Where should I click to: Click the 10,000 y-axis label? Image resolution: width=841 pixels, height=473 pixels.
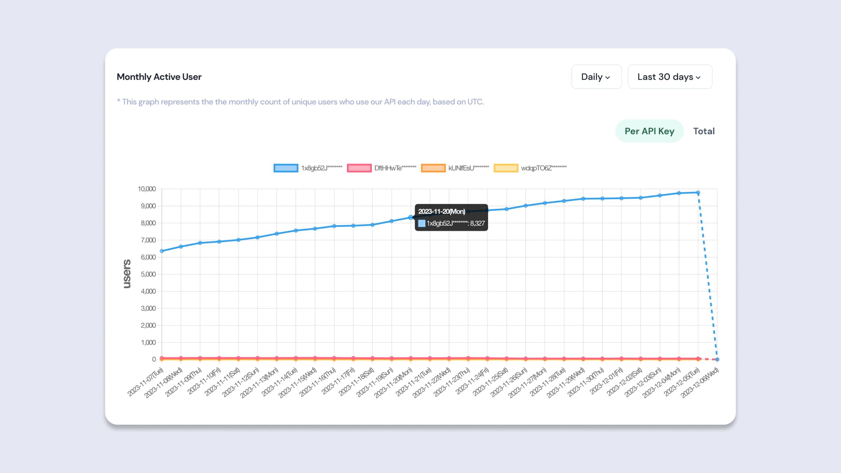point(147,189)
